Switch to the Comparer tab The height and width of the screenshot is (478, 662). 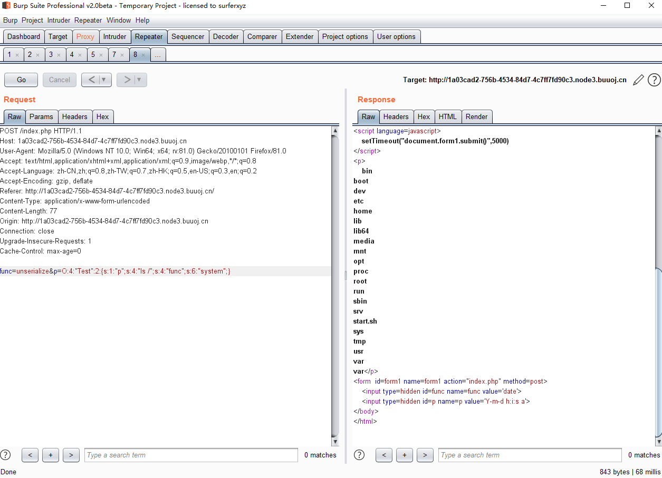[262, 36]
